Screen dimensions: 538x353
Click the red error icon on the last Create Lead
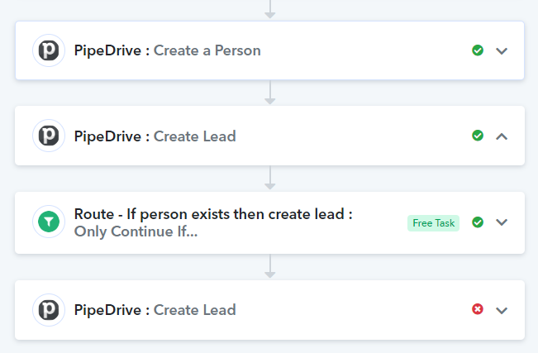tap(478, 309)
